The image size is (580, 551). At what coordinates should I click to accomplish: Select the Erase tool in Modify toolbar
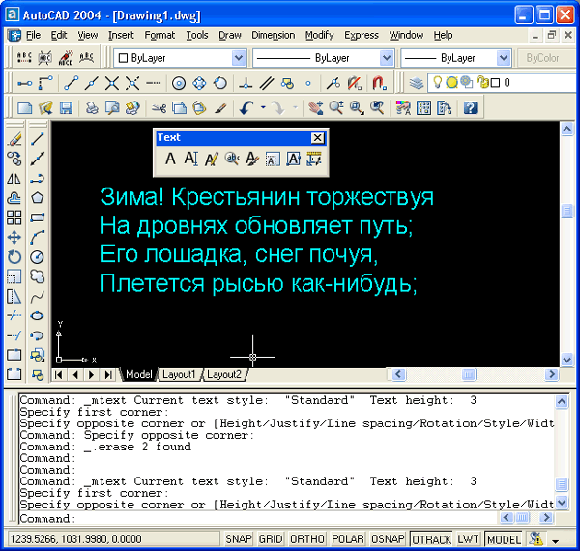pyautogui.click(x=14, y=140)
